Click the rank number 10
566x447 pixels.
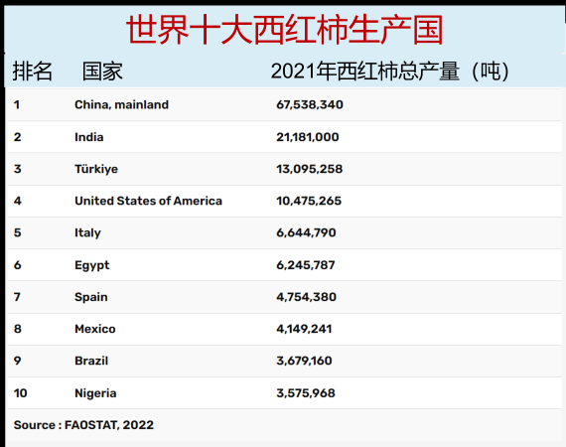(21, 393)
